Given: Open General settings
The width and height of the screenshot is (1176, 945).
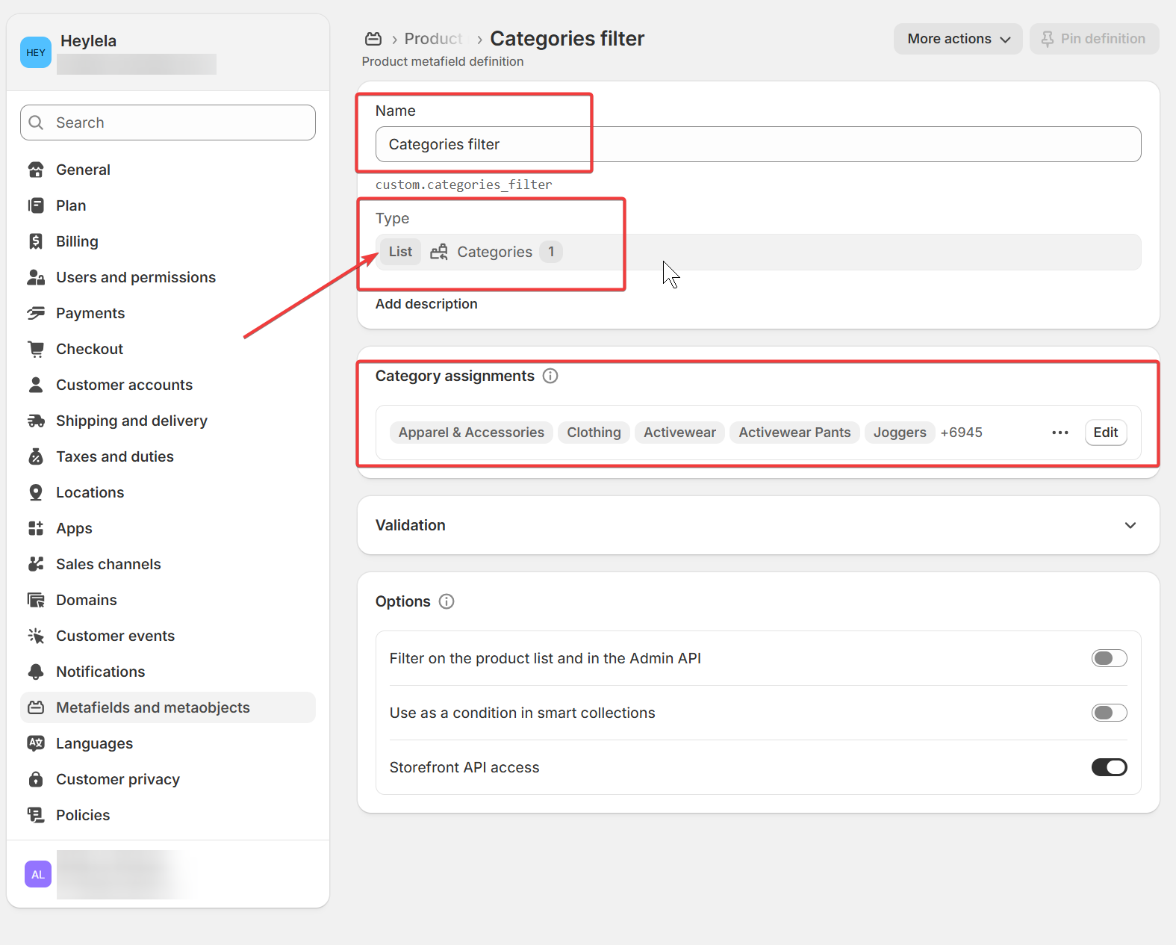Looking at the screenshot, I should pyautogui.click(x=168, y=170).
